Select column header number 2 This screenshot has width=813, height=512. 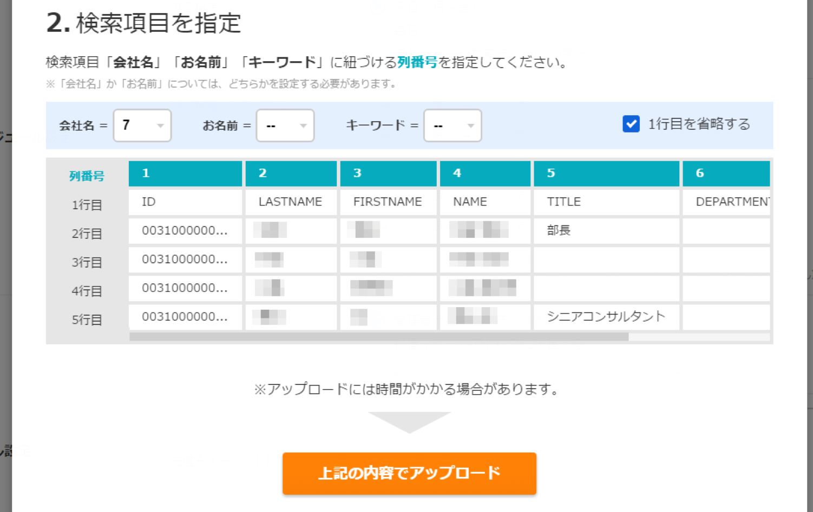pyautogui.click(x=291, y=174)
